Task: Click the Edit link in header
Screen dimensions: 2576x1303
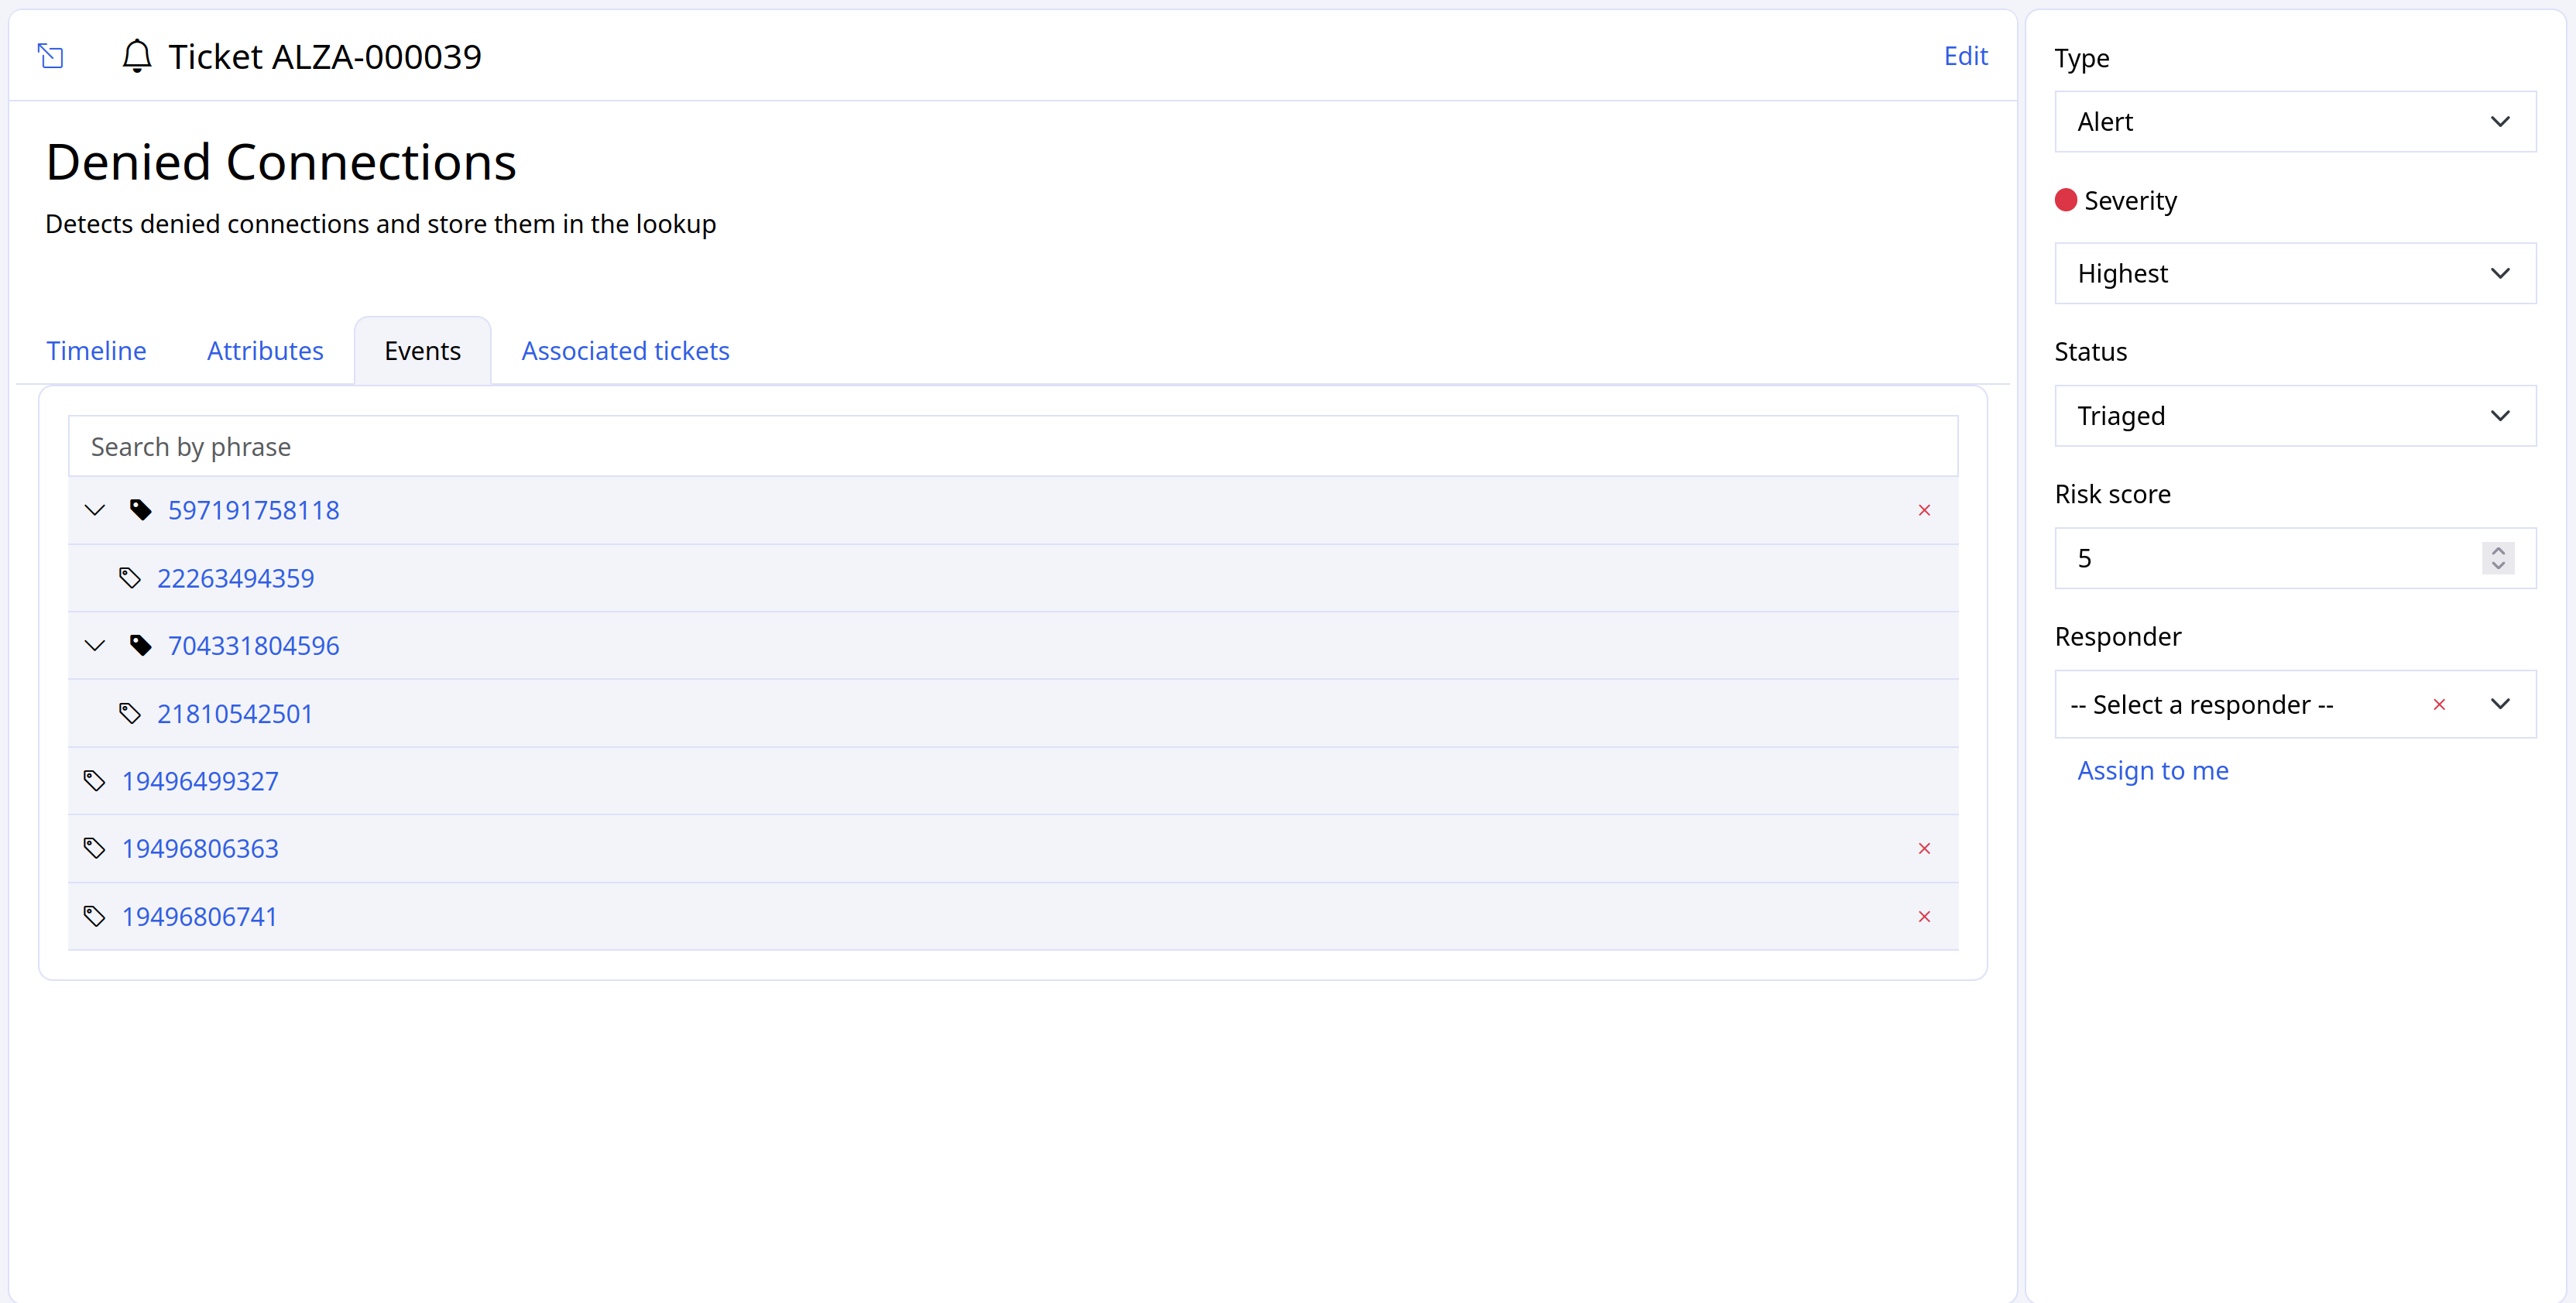Action: (1965, 56)
